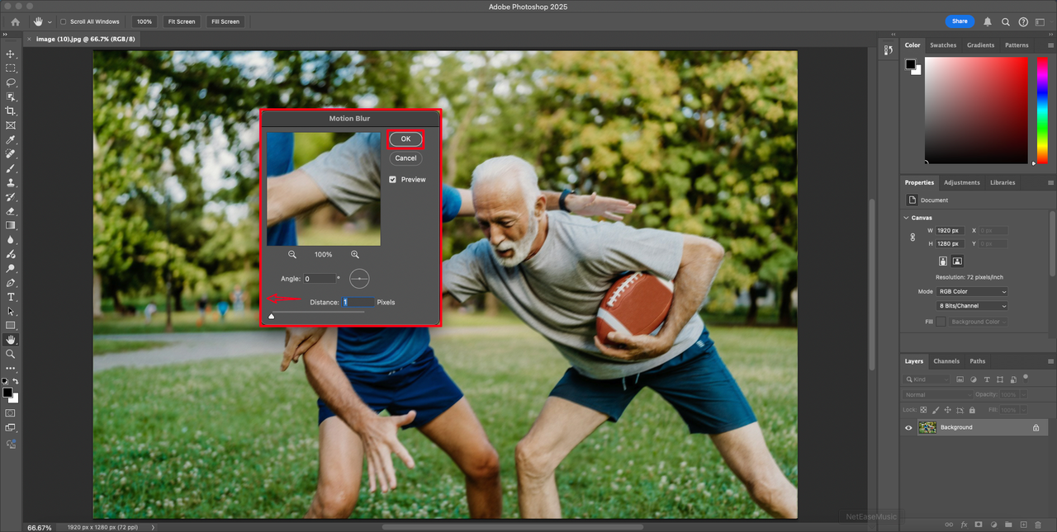
Task: Zoom in on Motion Blur preview
Action: 355,255
